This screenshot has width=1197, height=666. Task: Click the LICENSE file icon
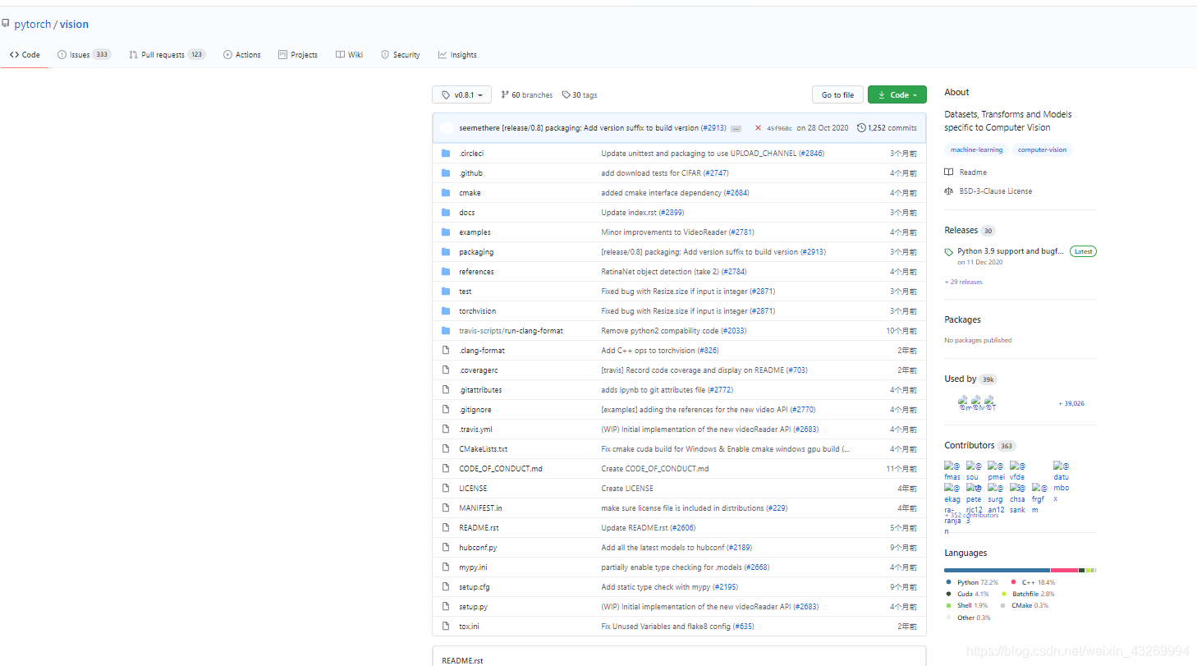[446, 489]
